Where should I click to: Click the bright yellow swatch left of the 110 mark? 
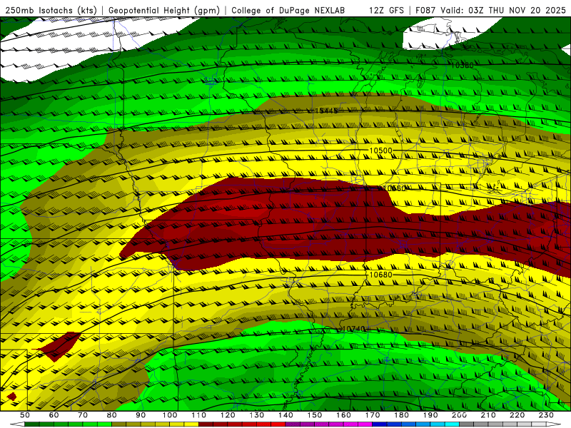pos(191,424)
